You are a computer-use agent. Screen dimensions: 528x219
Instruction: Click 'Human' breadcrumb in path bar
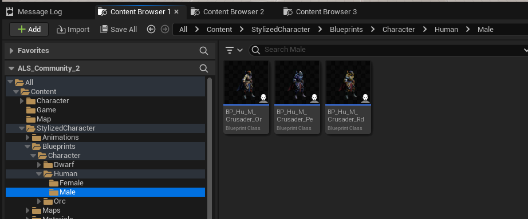pos(446,30)
